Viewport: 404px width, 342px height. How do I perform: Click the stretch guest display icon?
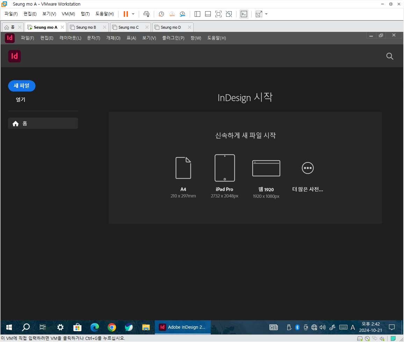(x=259, y=14)
